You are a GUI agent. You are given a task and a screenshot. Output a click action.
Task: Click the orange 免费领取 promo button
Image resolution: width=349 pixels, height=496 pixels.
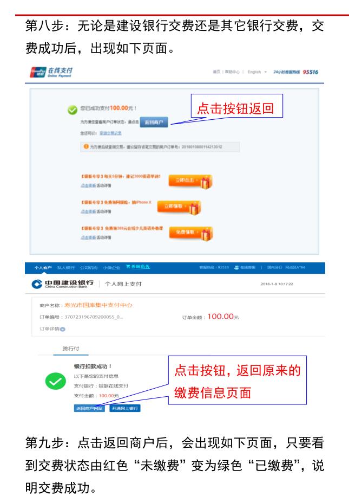(186, 232)
